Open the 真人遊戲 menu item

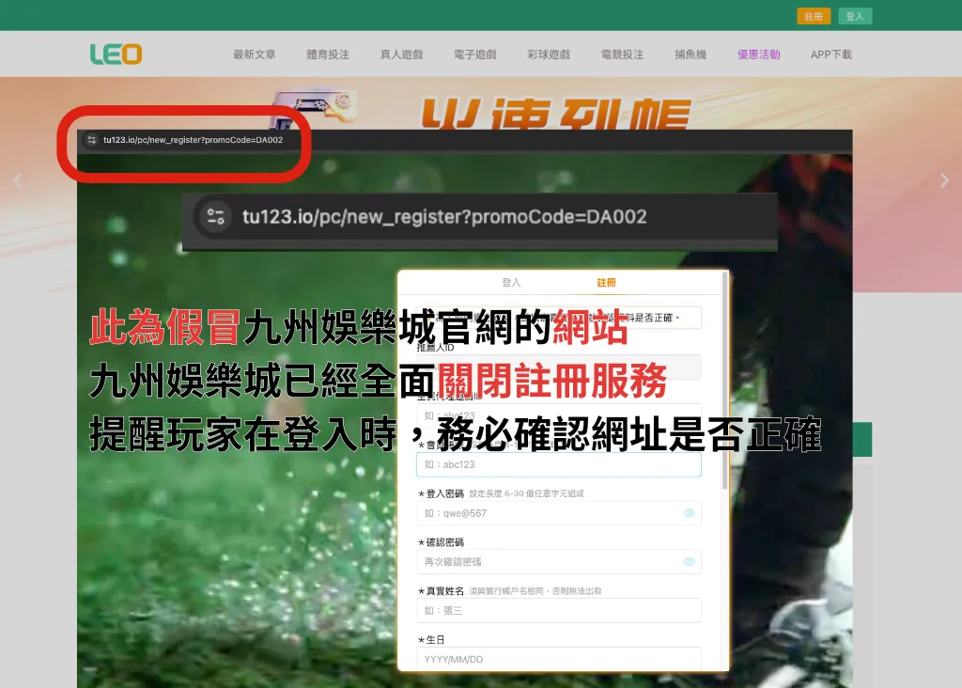[x=401, y=54]
